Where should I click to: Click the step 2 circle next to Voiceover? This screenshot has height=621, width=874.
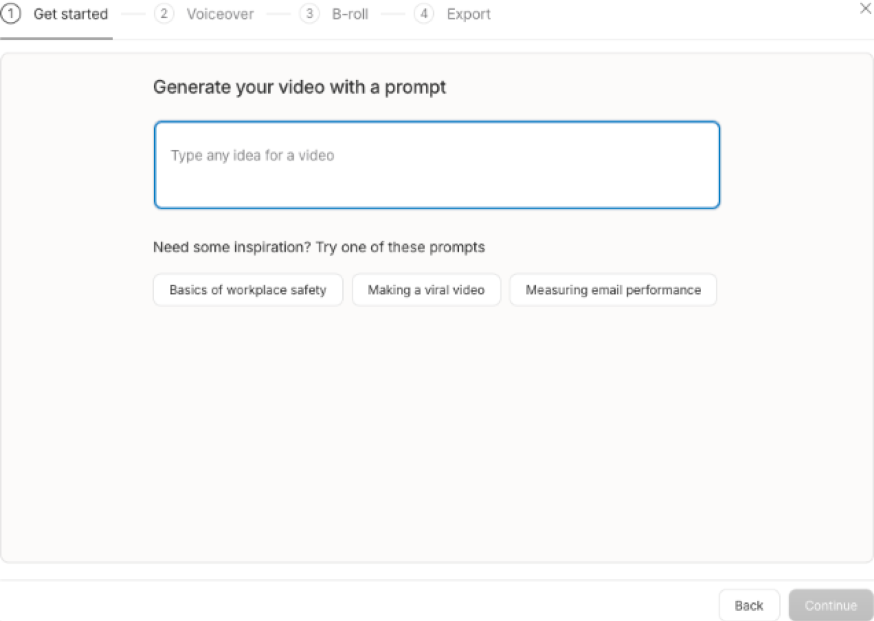(x=163, y=14)
